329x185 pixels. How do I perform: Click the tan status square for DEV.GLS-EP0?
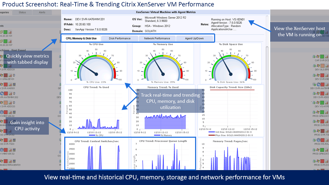(322, 66)
